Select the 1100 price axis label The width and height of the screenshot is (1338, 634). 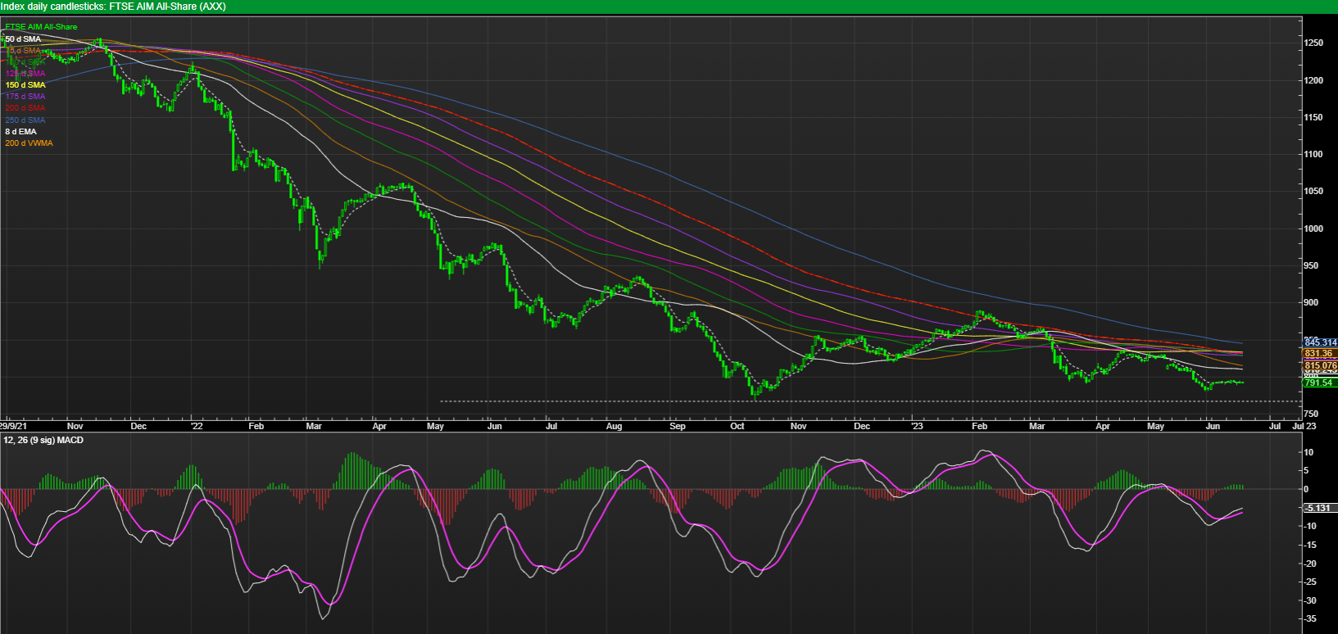(x=1313, y=154)
